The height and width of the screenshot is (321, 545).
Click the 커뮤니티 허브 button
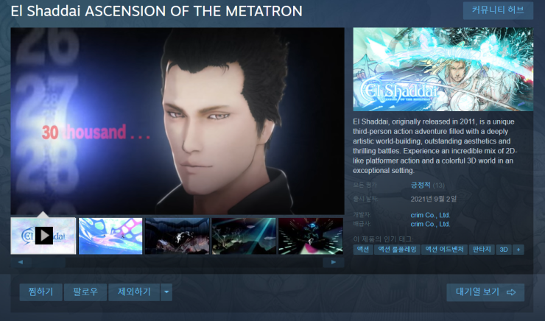[x=498, y=10]
